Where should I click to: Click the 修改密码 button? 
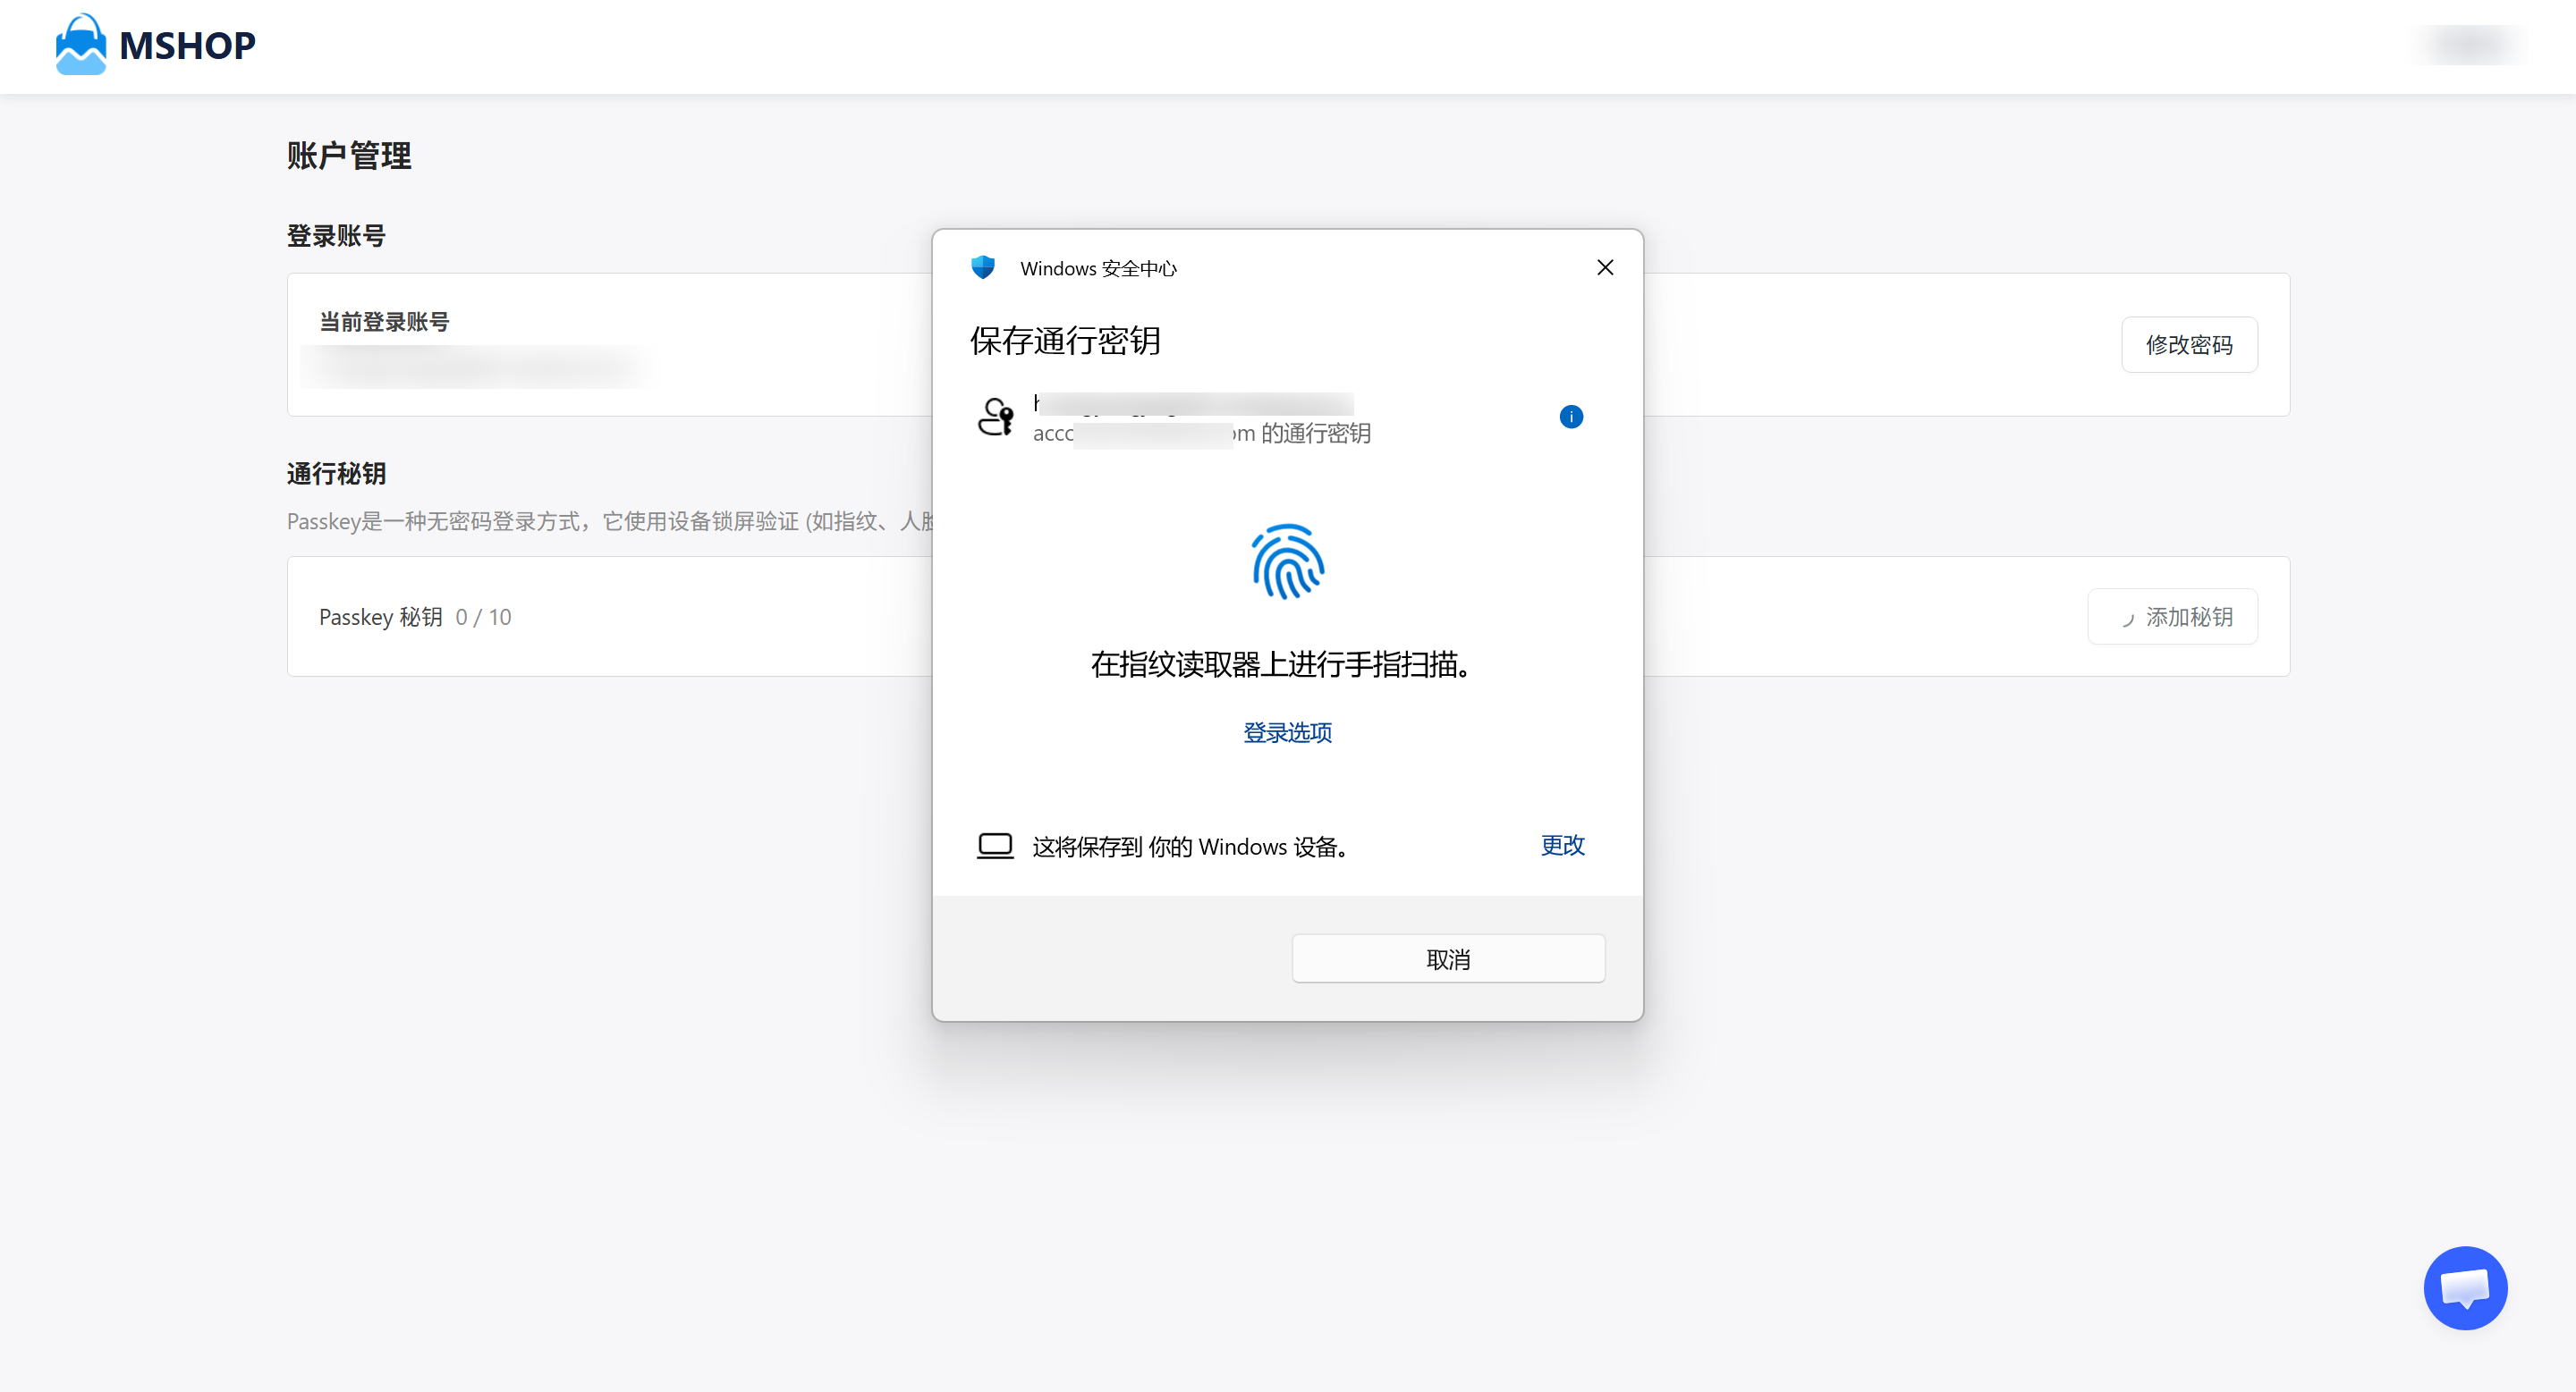pos(2189,345)
